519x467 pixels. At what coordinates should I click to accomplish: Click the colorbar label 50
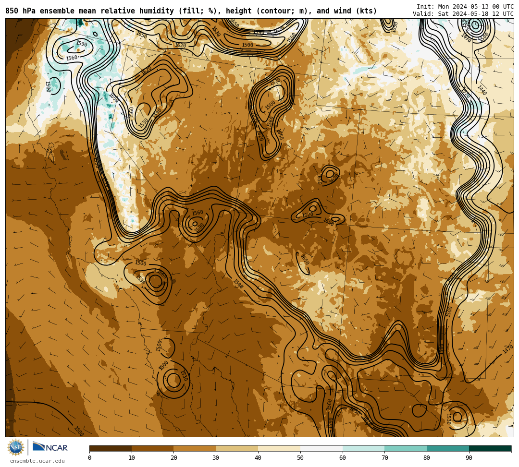pyautogui.click(x=300, y=458)
